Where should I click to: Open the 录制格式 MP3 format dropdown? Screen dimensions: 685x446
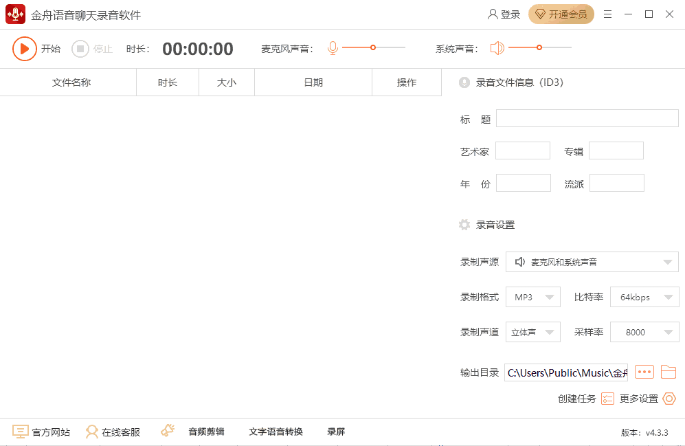(532, 297)
